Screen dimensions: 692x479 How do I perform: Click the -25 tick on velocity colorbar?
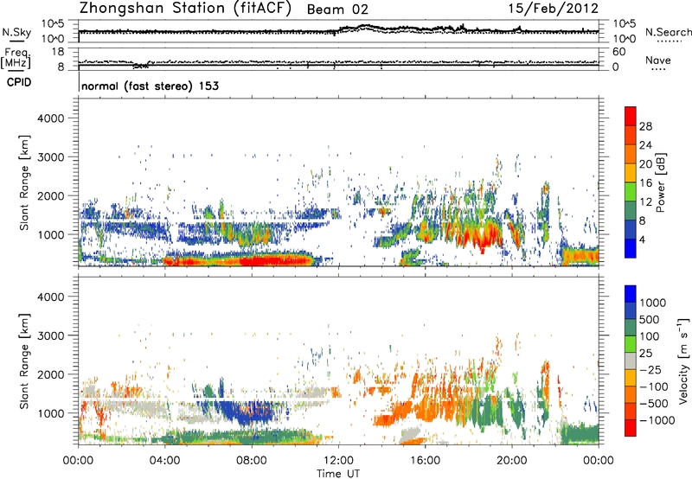651,370
